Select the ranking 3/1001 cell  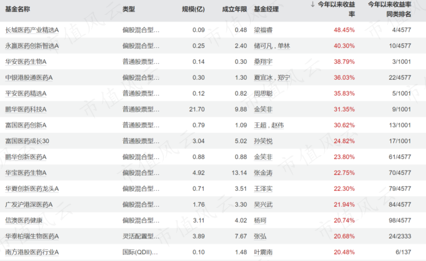point(401,61)
